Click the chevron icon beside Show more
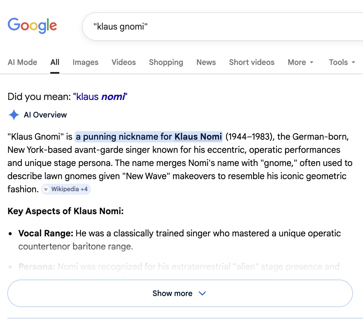The height and width of the screenshot is (333, 363). [202, 293]
